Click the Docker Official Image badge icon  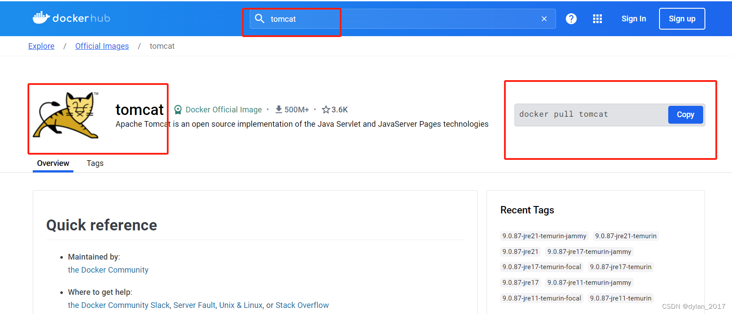(178, 110)
